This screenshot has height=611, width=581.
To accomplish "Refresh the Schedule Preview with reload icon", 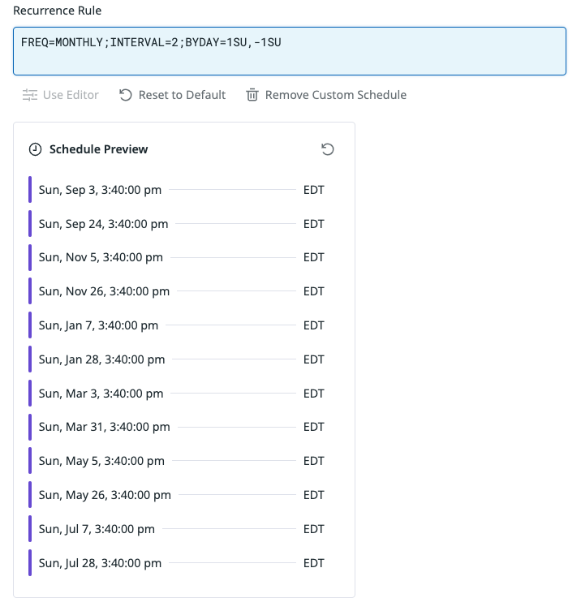I will point(328,149).
